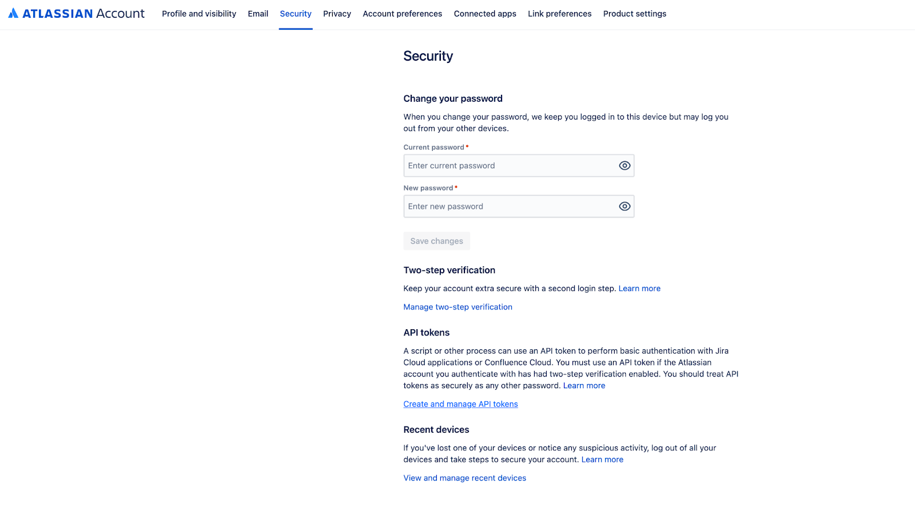
Task: Switch to Product settings tab
Action: [x=635, y=14]
